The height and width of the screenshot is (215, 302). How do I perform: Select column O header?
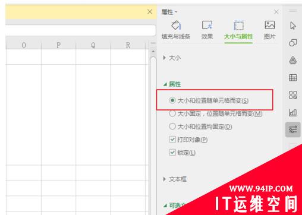pos(24,45)
